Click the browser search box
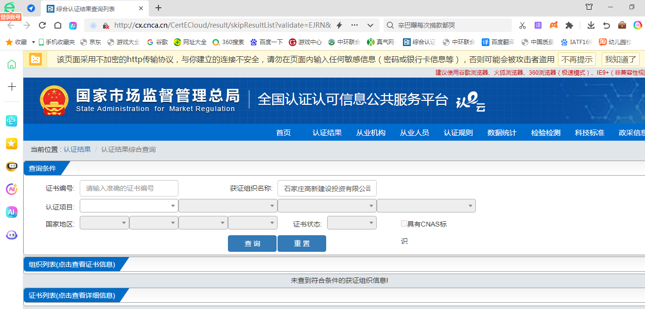The height and width of the screenshot is (309, 645). (447, 25)
